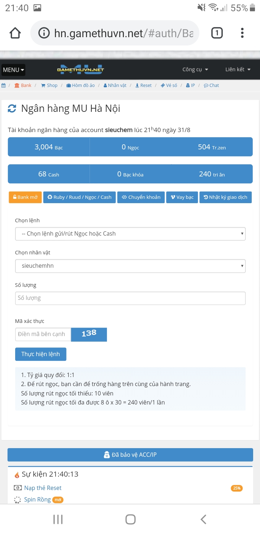Toggle the orange Bank mở button

pyautogui.click(x=25, y=197)
